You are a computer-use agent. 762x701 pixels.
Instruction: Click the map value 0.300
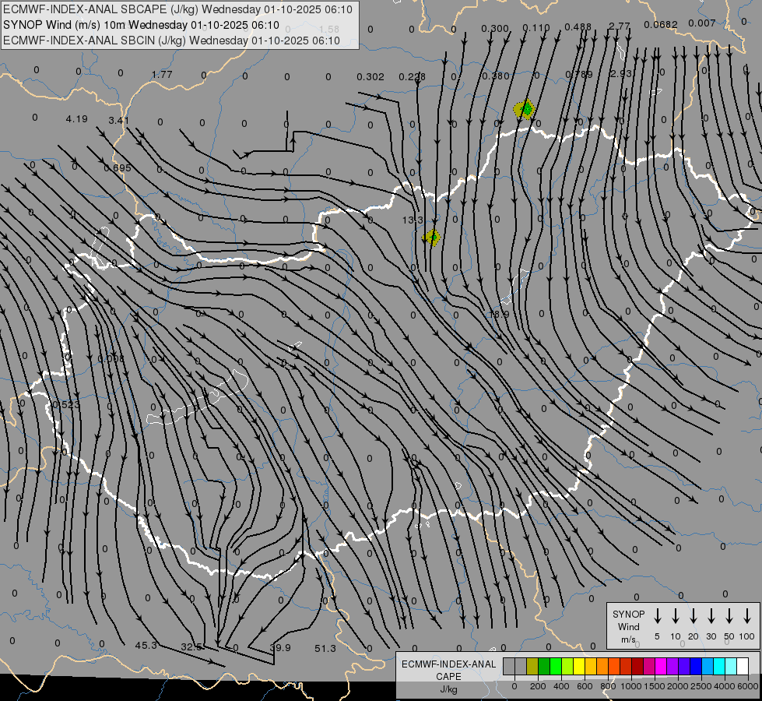click(x=495, y=29)
